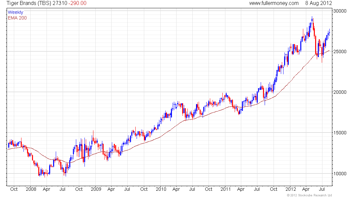Viewport: 363px width, 198px height.
Task: Click the 2012 year label on time axis
Action: [x=290, y=189]
